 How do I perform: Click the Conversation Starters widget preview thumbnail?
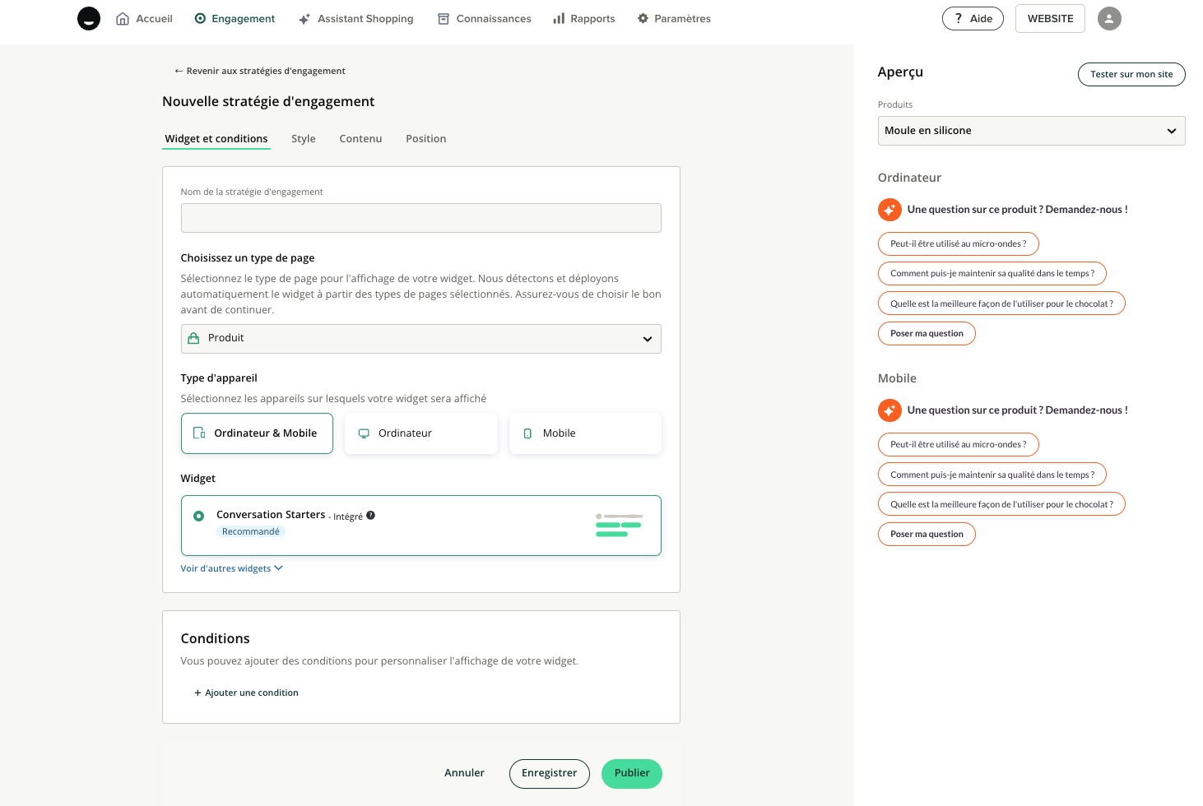coord(618,525)
